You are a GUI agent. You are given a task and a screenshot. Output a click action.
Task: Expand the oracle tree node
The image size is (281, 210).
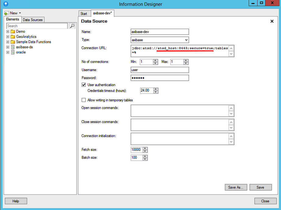click(x=8, y=52)
